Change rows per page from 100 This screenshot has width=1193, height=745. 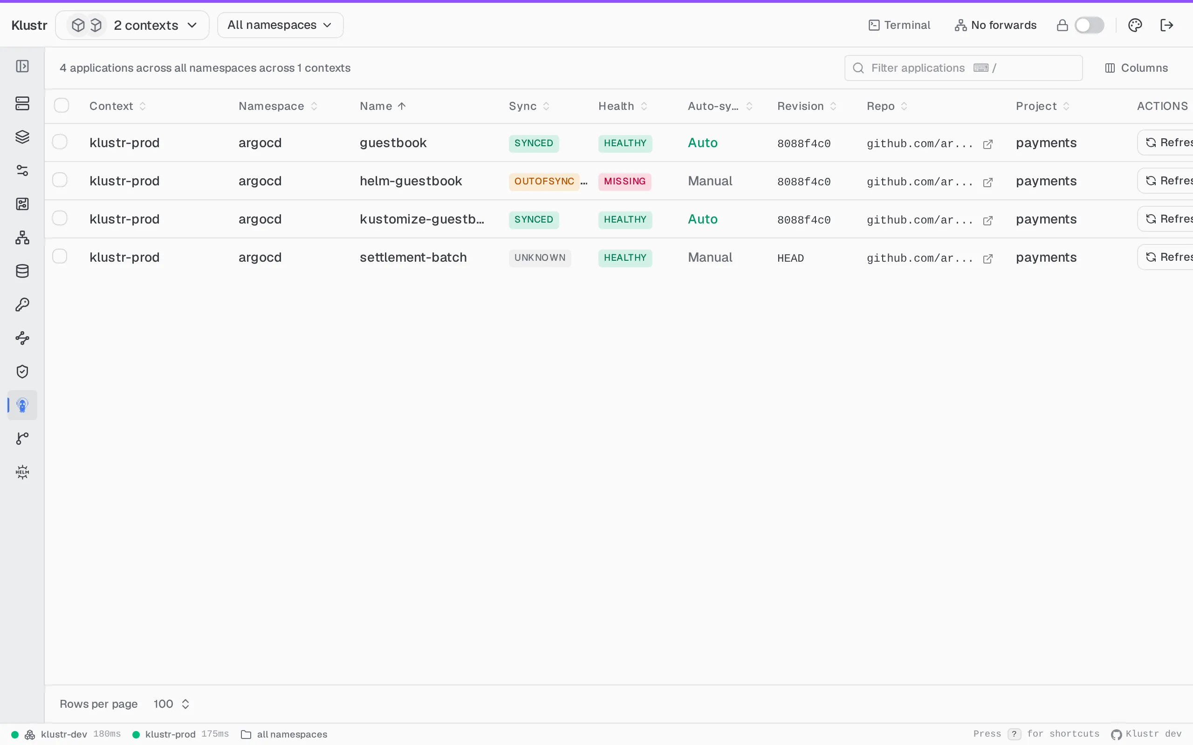coord(171,704)
